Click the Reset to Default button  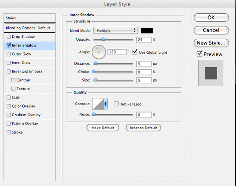143,128
